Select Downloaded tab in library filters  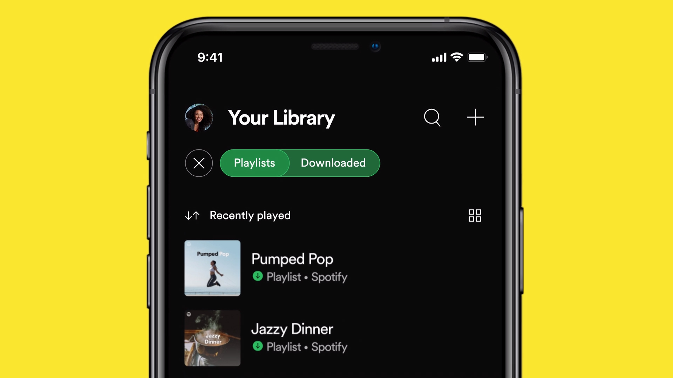pyautogui.click(x=333, y=163)
